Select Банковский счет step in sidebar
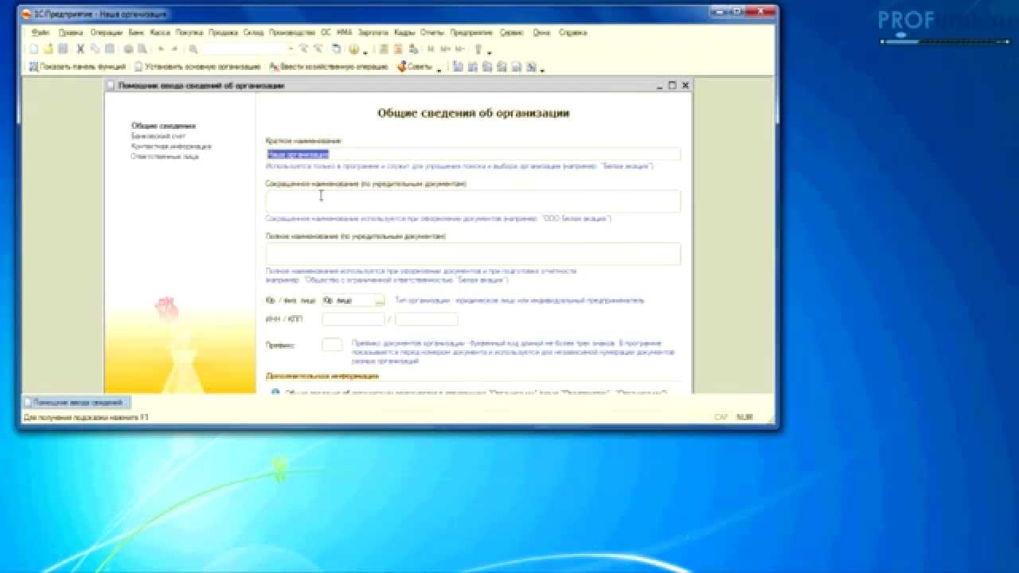Image resolution: width=1019 pixels, height=573 pixels. [158, 136]
